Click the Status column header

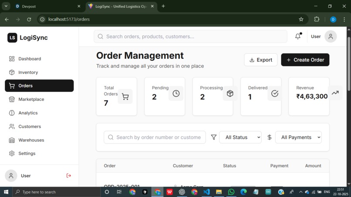229,166
